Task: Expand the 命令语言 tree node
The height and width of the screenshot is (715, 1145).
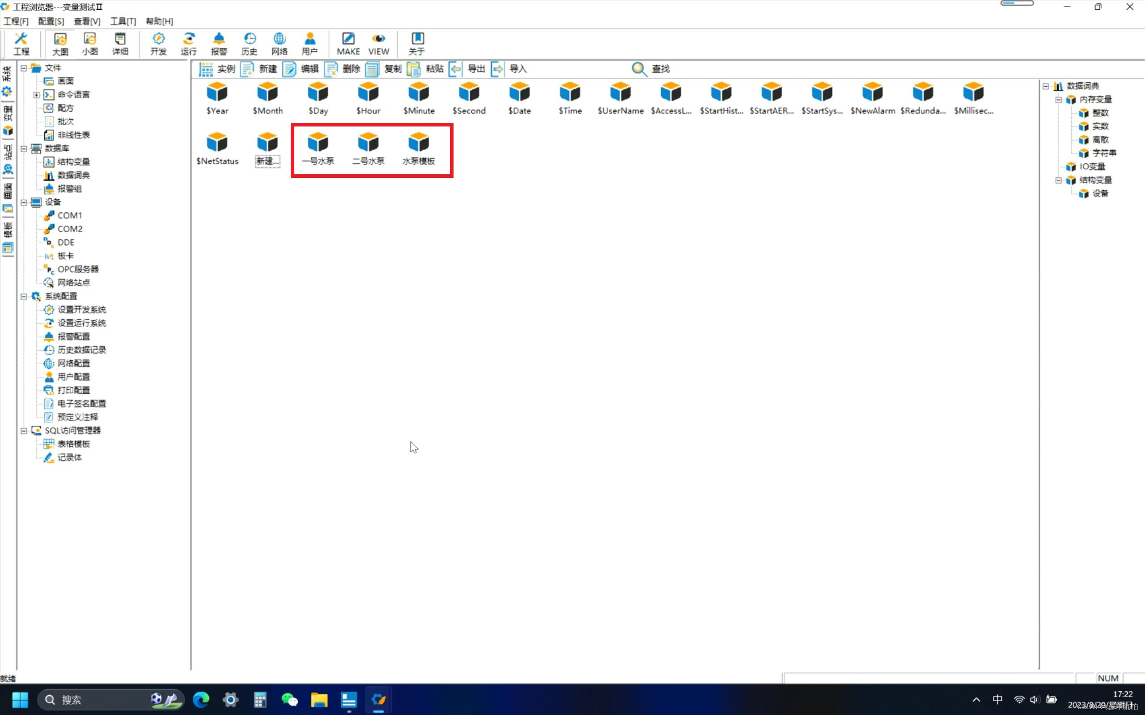Action: [x=36, y=95]
